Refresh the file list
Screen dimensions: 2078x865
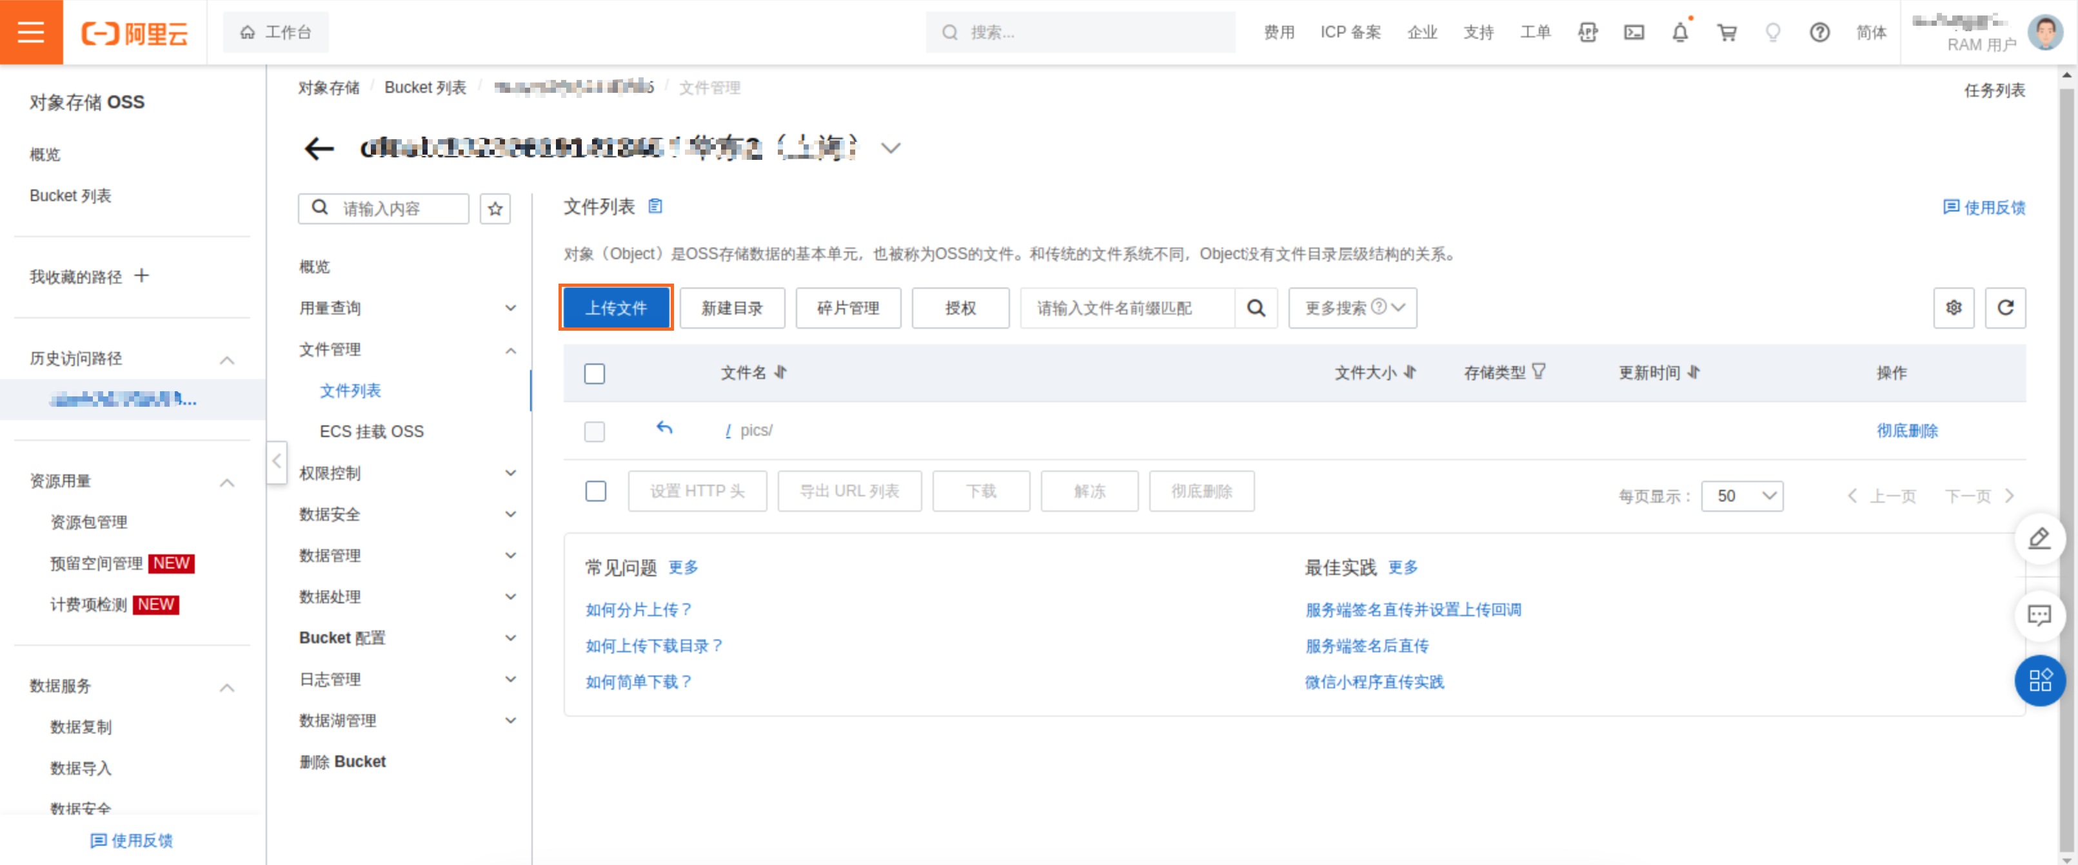2004,307
